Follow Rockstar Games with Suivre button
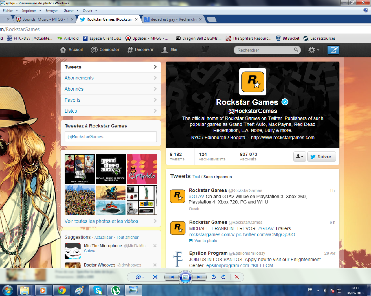The image size is (371, 296). click(321, 156)
